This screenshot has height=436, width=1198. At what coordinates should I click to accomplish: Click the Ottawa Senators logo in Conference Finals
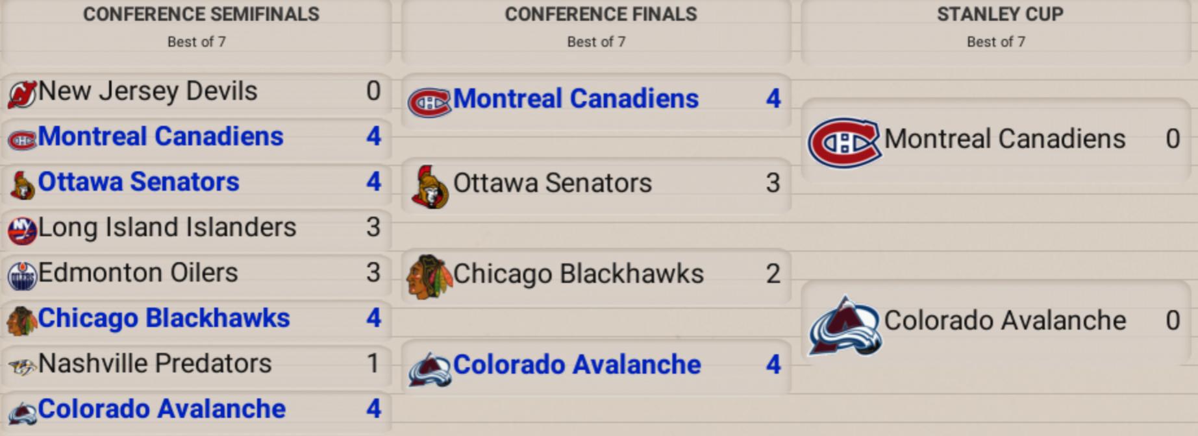[x=429, y=187]
